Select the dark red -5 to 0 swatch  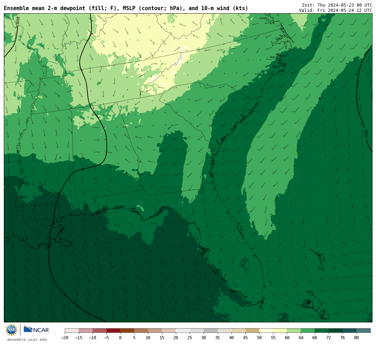(113, 331)
